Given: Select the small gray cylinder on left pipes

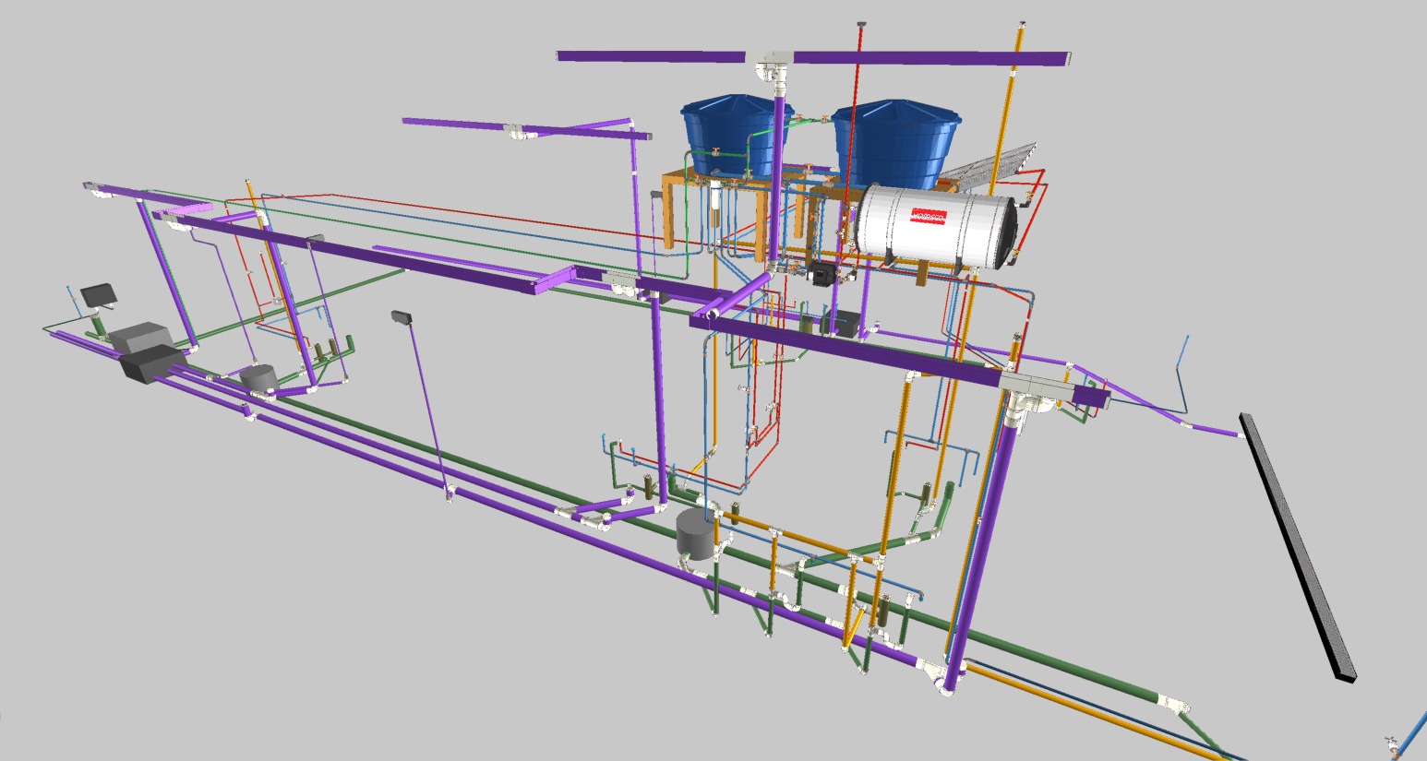Looking at the screenshot, I should pos(258,377).
